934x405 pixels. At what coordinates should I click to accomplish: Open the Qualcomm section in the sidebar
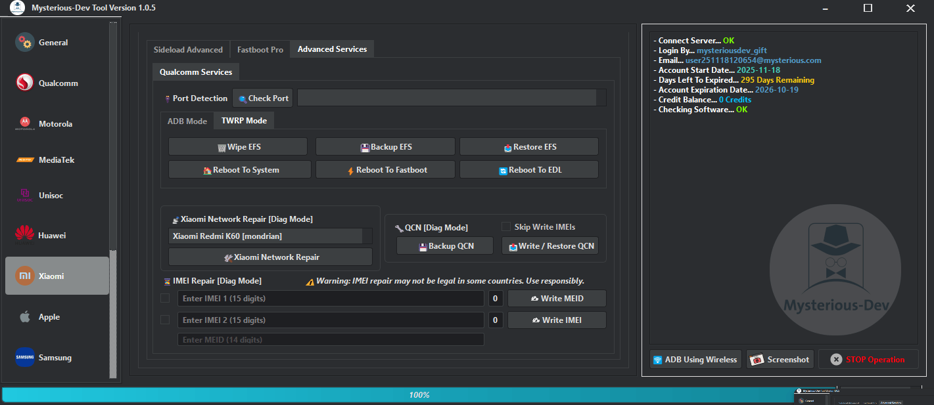tap(58, 83)
